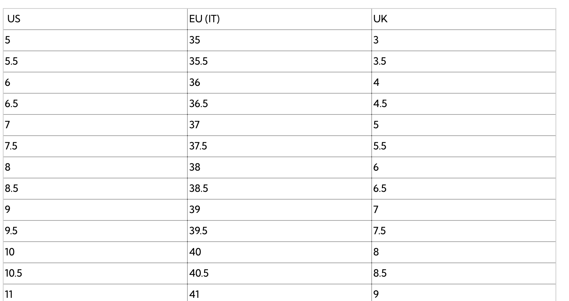Click UK size 4 cell
This screenshot has height=301, width=569.
tap(376, 83)
